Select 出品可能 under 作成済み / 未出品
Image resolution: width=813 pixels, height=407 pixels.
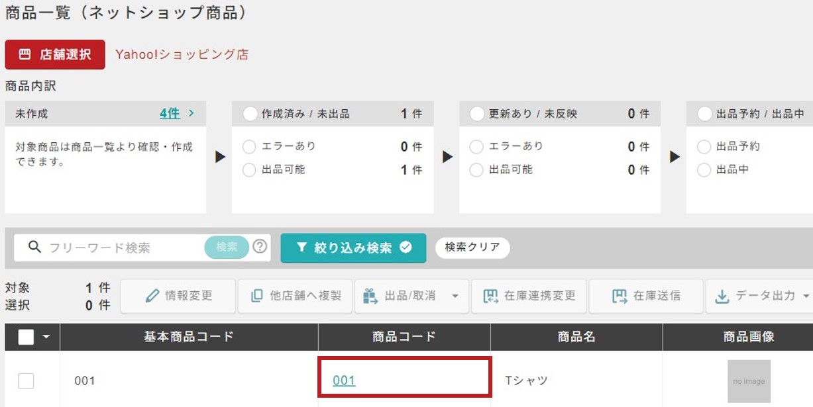[x=249, y=170]
